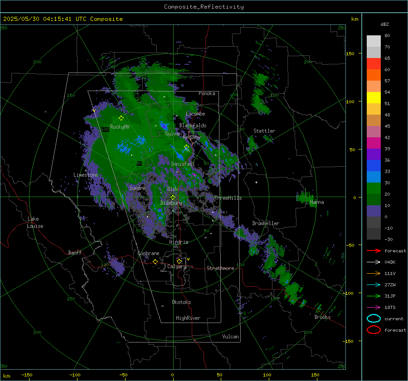
Task: Select the bright green swatch between 30 and 20
Action: pyautogui.click(x=374, y=188)
